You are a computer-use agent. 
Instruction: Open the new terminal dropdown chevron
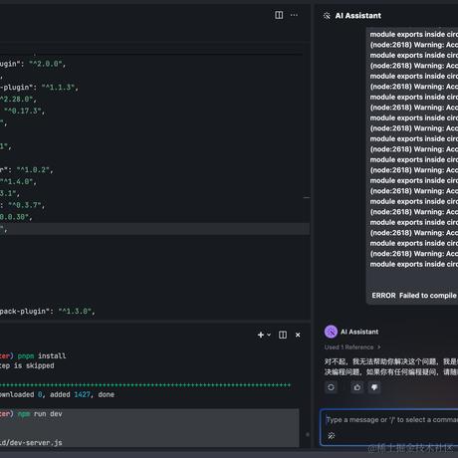pyautogui.click(x=269, y=335)
